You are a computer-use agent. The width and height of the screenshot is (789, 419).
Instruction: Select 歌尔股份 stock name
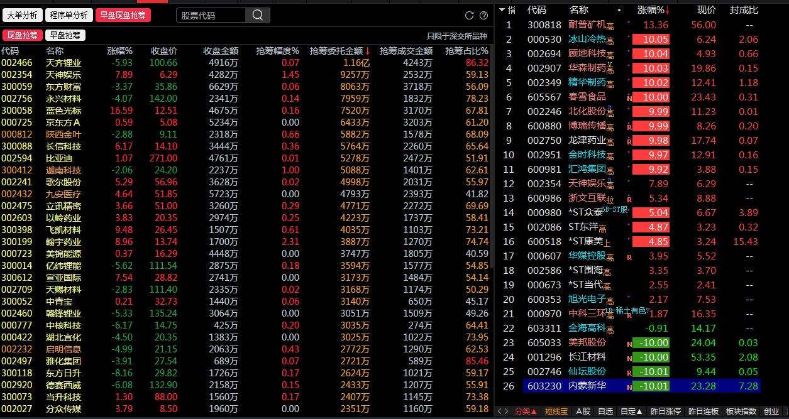click(x=63, y=182)
